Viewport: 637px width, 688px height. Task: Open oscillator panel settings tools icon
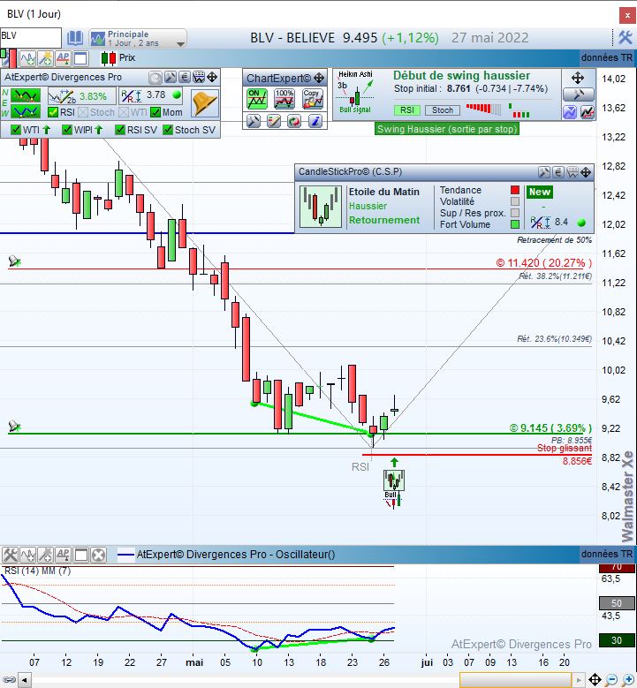pyautogui.click(x=10, y=555)
